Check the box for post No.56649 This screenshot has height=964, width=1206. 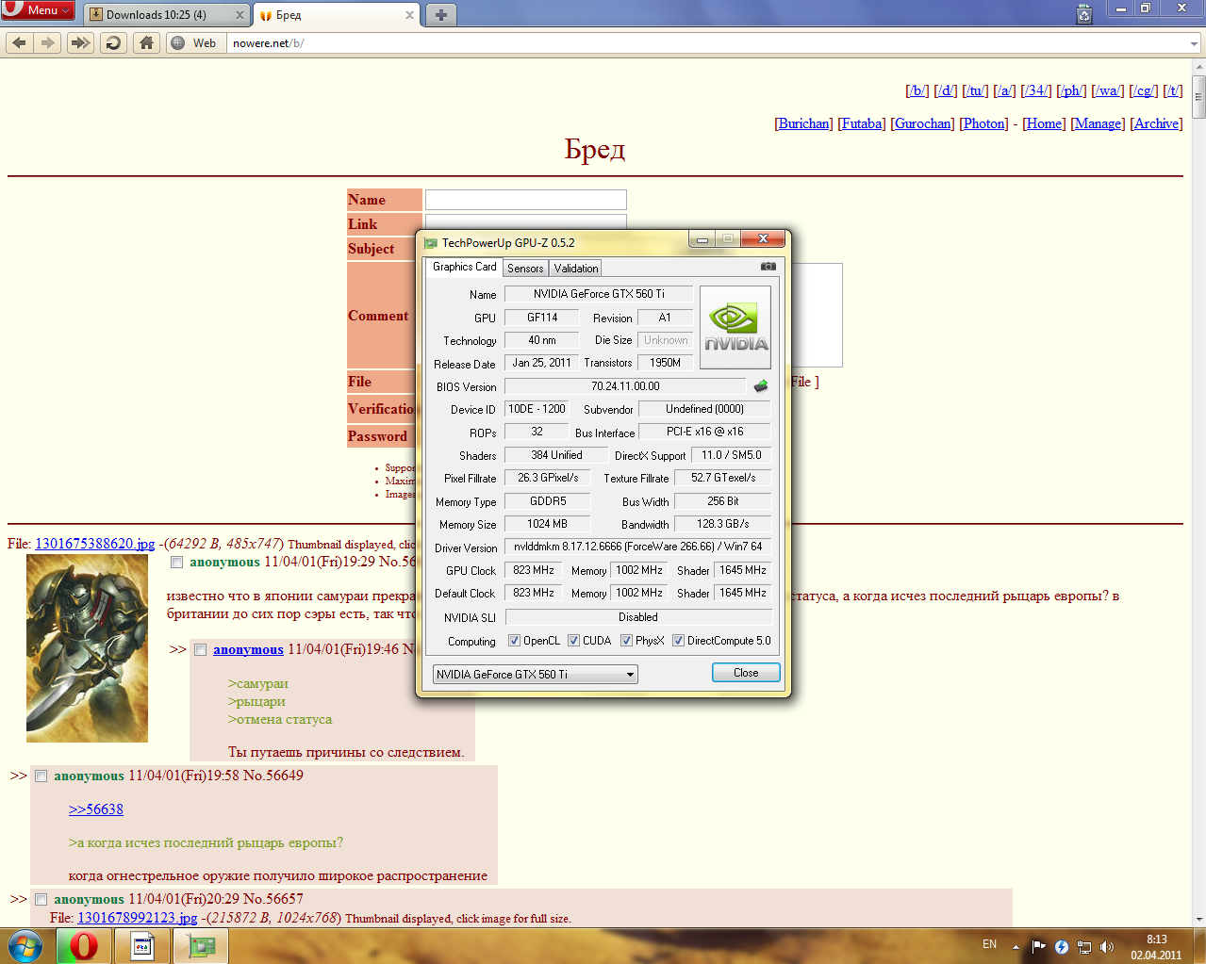(41, 776)
